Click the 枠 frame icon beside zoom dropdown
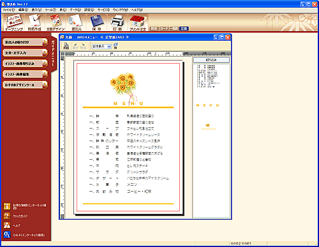 click(x=115, y=46)
